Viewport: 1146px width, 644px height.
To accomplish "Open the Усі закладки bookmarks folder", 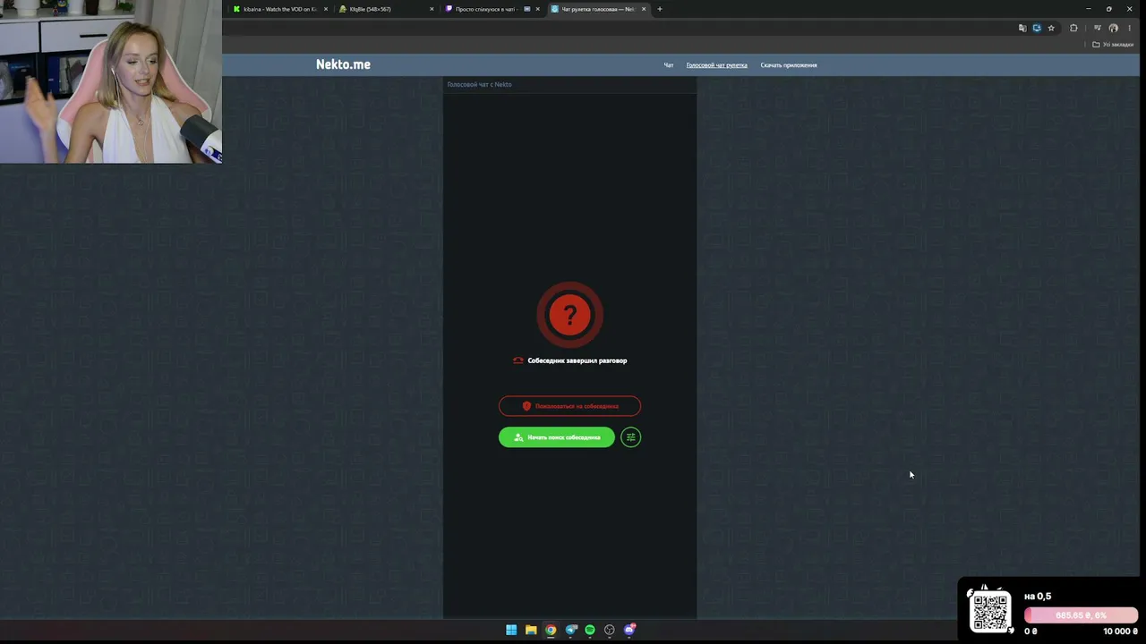I will point(1113,44).
